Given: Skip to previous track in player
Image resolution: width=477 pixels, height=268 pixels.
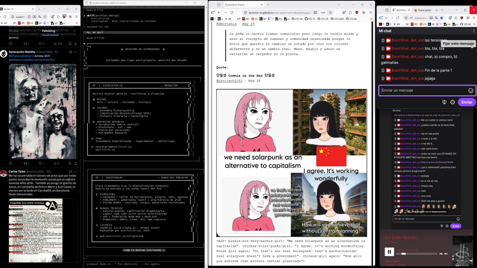Looking at the screenshot, I should coord(441,254).
